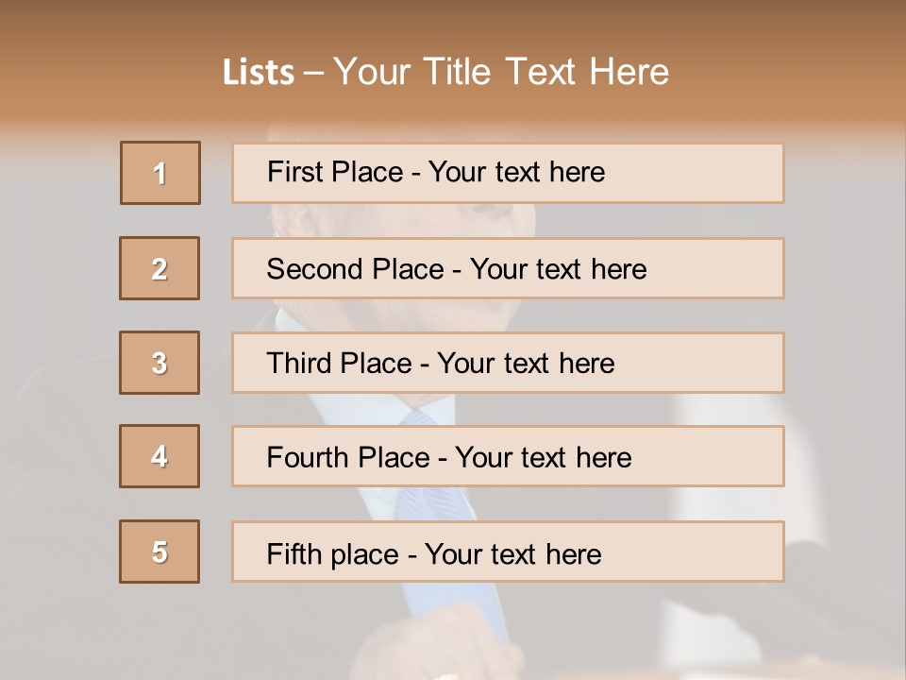Click the words "Third Place"
The height and width of the screenshot is (680, 906).
pyautogui.click(x=339, y=364)
